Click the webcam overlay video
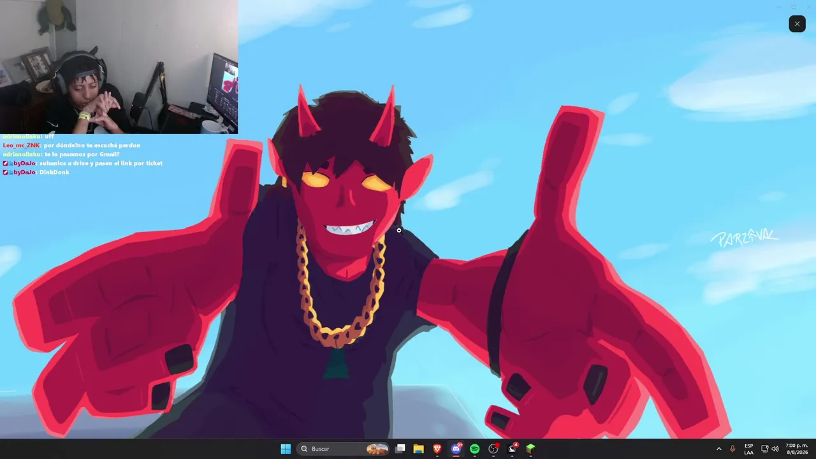Viewport: 816px width, 459px height. (x=119, y=67)
